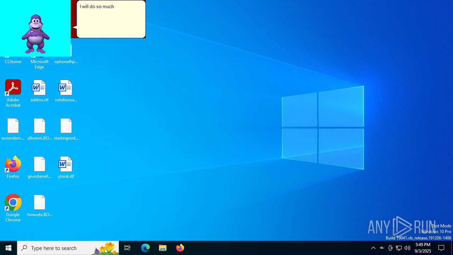The image size is (453, 255).
Task: Select the Adobe Acrobat desktop shortcut
Action: coord(13,93)
